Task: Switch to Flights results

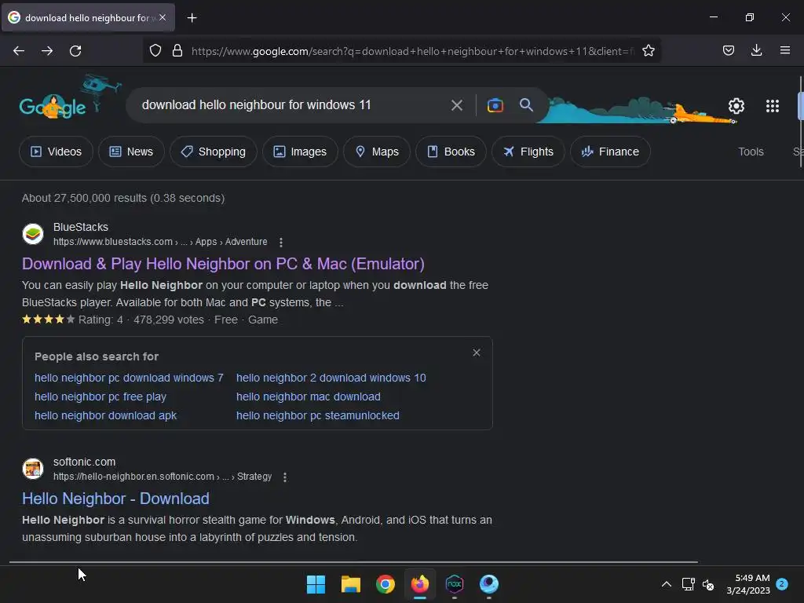Action: 528,152
